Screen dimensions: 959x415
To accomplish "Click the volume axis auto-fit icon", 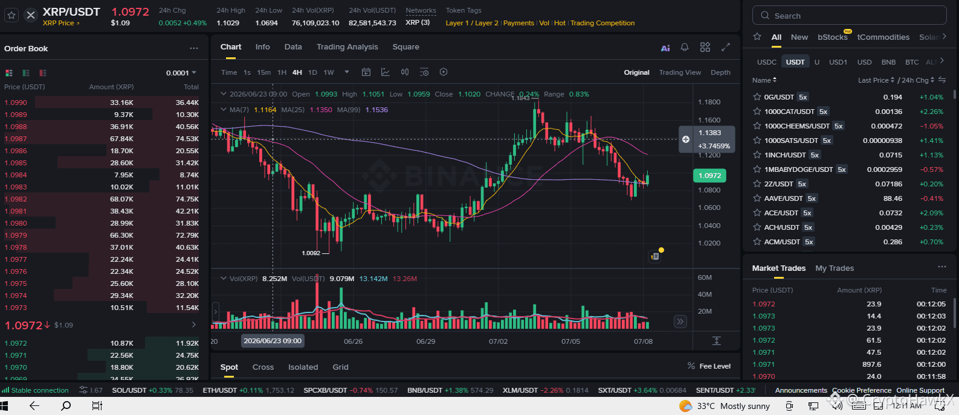I will pos(717,341).
